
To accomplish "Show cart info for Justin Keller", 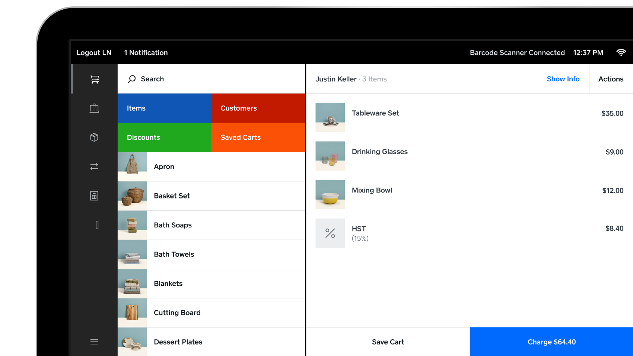I will click(563, 79).
